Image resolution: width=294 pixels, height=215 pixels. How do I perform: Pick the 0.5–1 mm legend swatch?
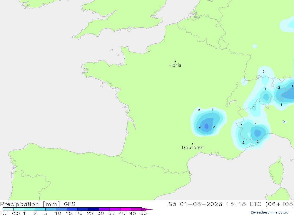tap(19, 209)
